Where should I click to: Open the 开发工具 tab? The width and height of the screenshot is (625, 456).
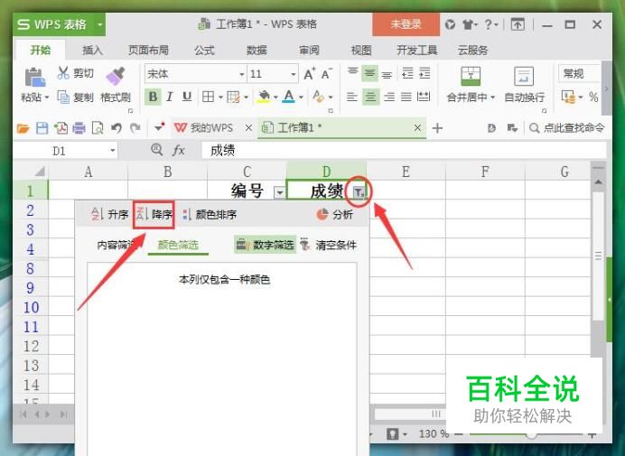[x=417, y=51]
